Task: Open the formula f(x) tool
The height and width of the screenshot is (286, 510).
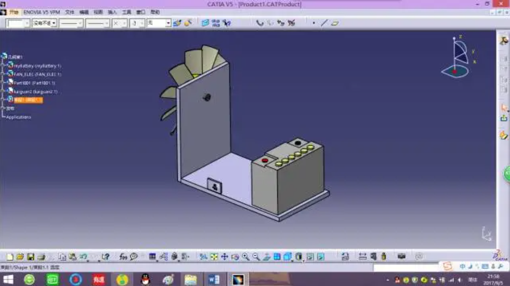Action: click(123, 257)
